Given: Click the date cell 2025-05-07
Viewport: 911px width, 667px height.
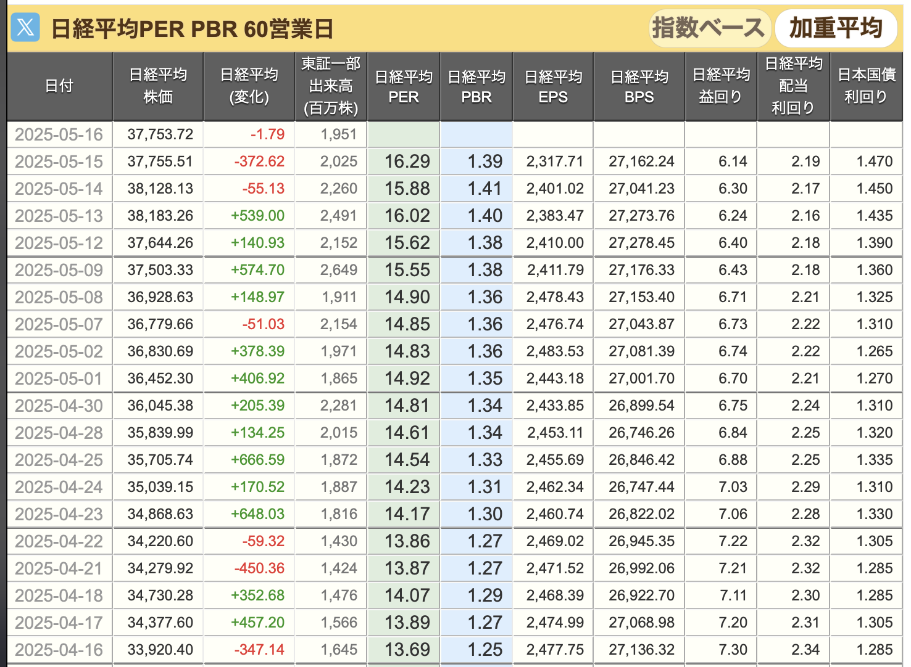Looking at the screenshot, I should click(x=59, y=324).
